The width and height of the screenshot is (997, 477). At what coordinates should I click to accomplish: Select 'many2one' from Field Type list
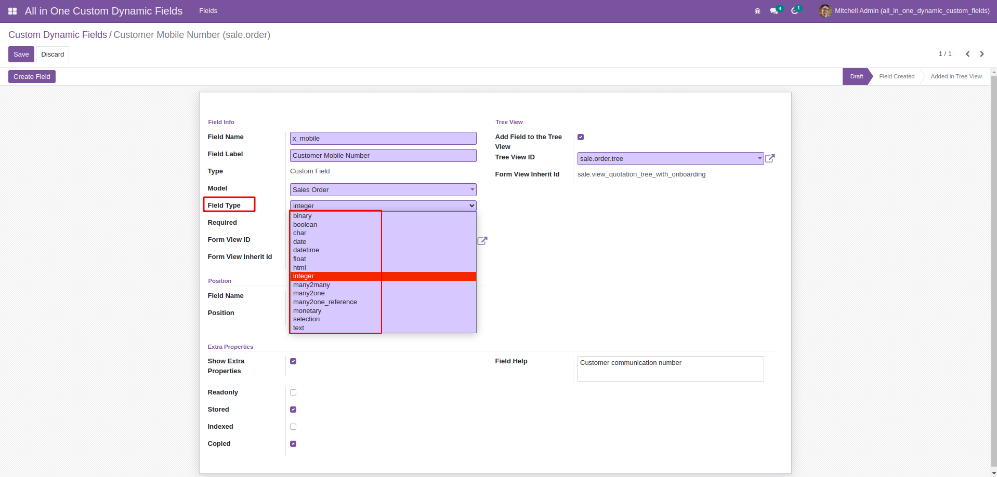[309, 293]
